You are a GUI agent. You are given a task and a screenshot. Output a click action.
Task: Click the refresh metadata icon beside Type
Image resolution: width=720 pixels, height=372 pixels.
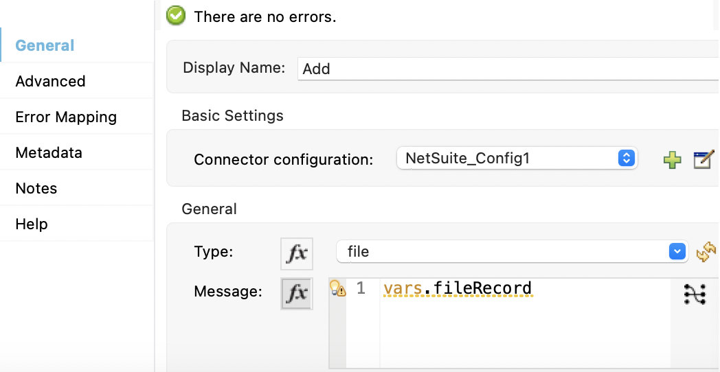[x=706, y=252]
